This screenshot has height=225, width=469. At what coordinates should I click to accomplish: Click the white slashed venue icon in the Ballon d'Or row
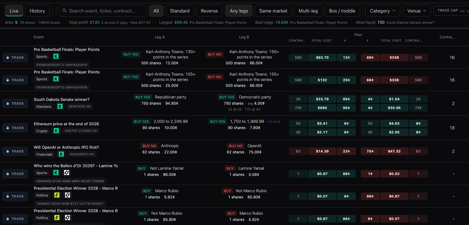(x=67, y=173)
